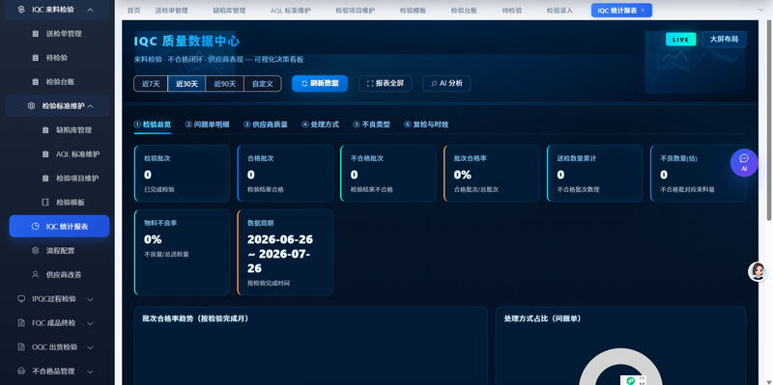This screenshot has width=773, height=385.
Task: Click the 流程配置 gear icon
Action: (35, 251)
